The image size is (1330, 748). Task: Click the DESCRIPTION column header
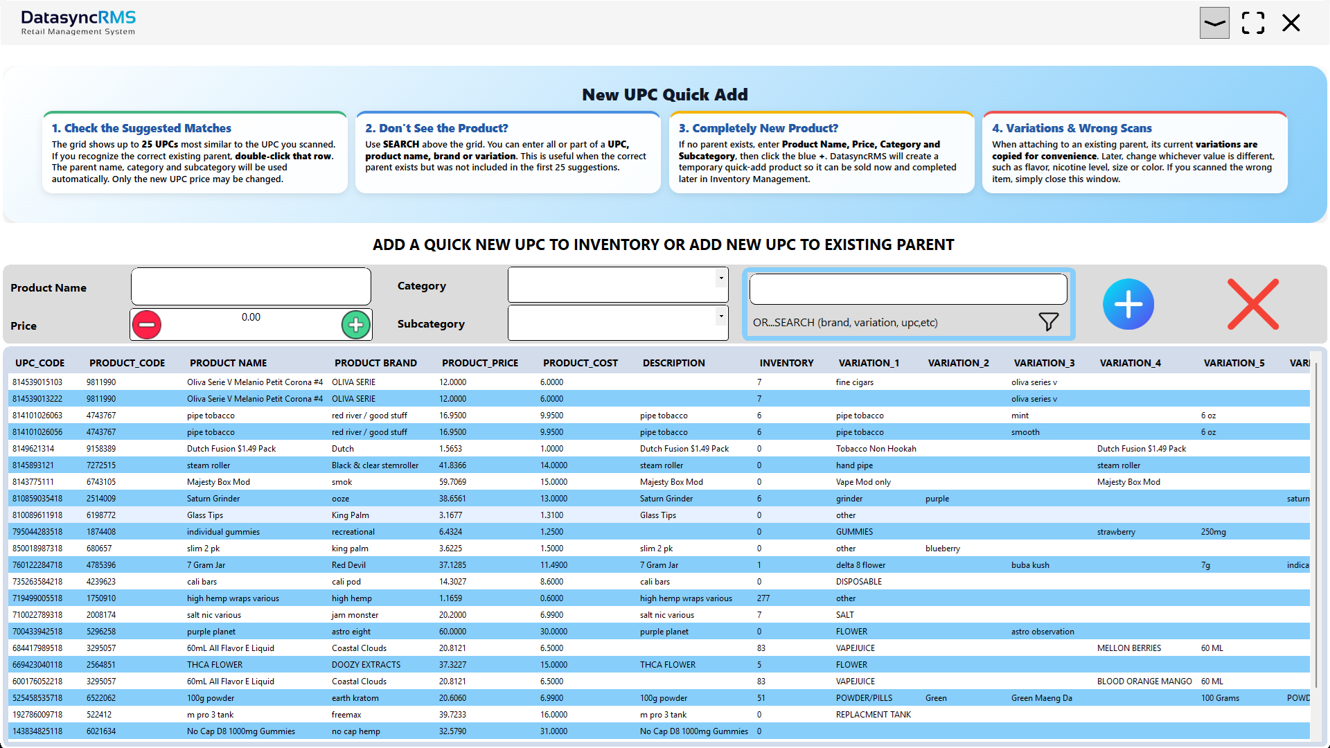[673, 363]
